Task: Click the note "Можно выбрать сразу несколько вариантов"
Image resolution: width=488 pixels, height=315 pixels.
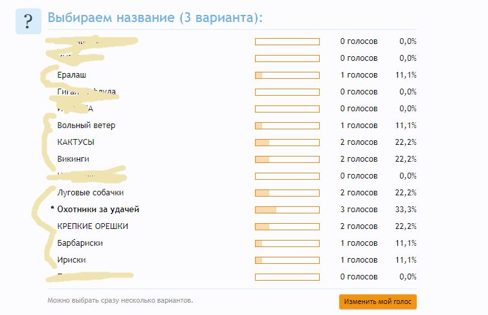Action: point(120,301)
